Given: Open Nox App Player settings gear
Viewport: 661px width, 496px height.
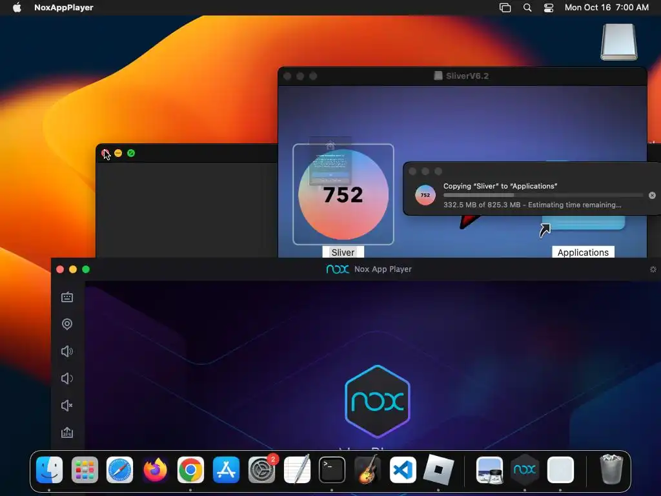Looking at the screenshot, I should 653,269.
